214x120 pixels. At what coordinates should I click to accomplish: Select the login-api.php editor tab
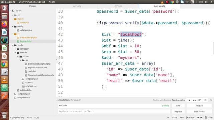pos(159,6)
